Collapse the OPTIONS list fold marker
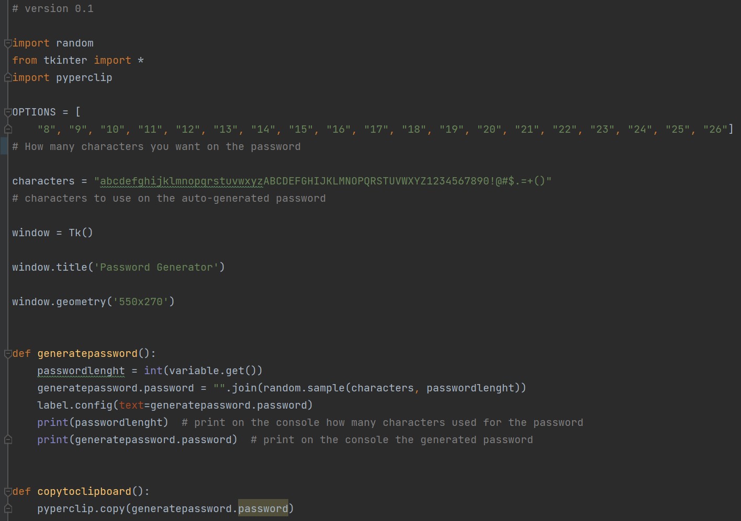This screenshot has width=741, height=521. click(8, 112)
